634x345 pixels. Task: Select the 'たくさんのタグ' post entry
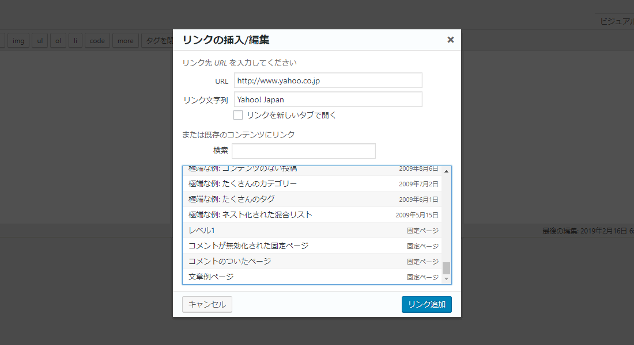pos(311,200)
